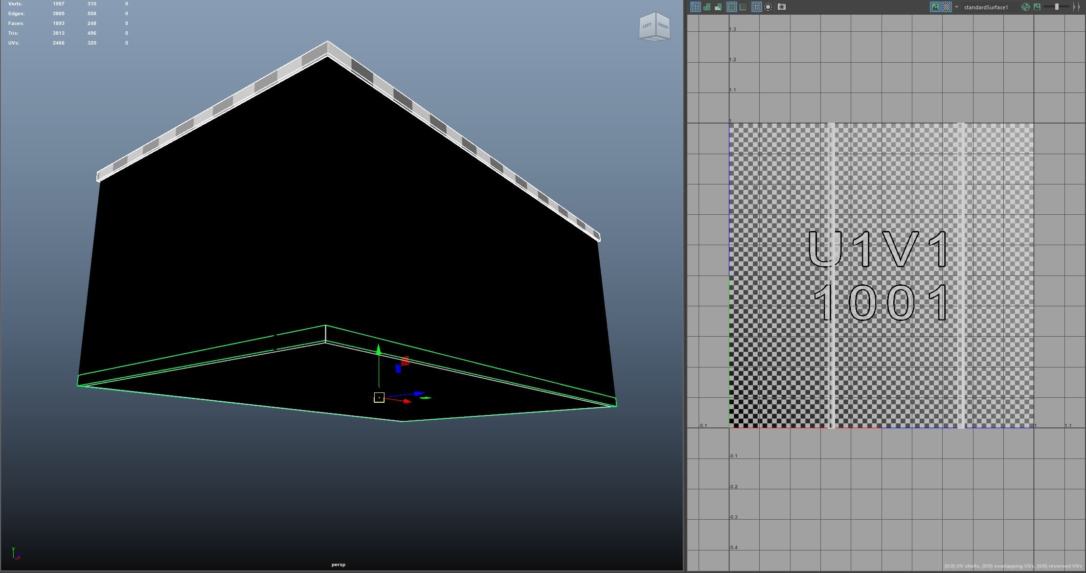
Task: Select the LEFT face of the ViewCube
Action: 647,25
